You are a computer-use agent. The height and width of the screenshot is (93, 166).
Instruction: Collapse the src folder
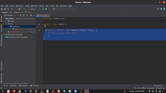(x=6, y=24)
